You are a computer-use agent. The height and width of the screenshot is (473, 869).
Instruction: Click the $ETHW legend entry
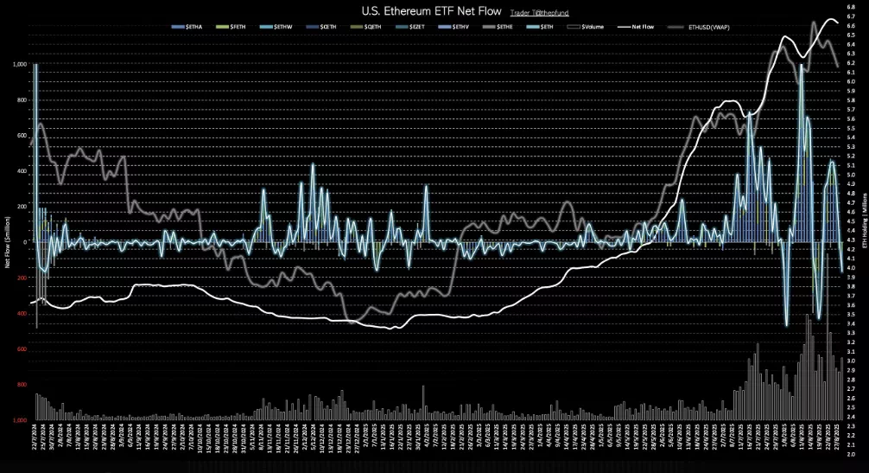pyautogui.click(x=276, y=27)
